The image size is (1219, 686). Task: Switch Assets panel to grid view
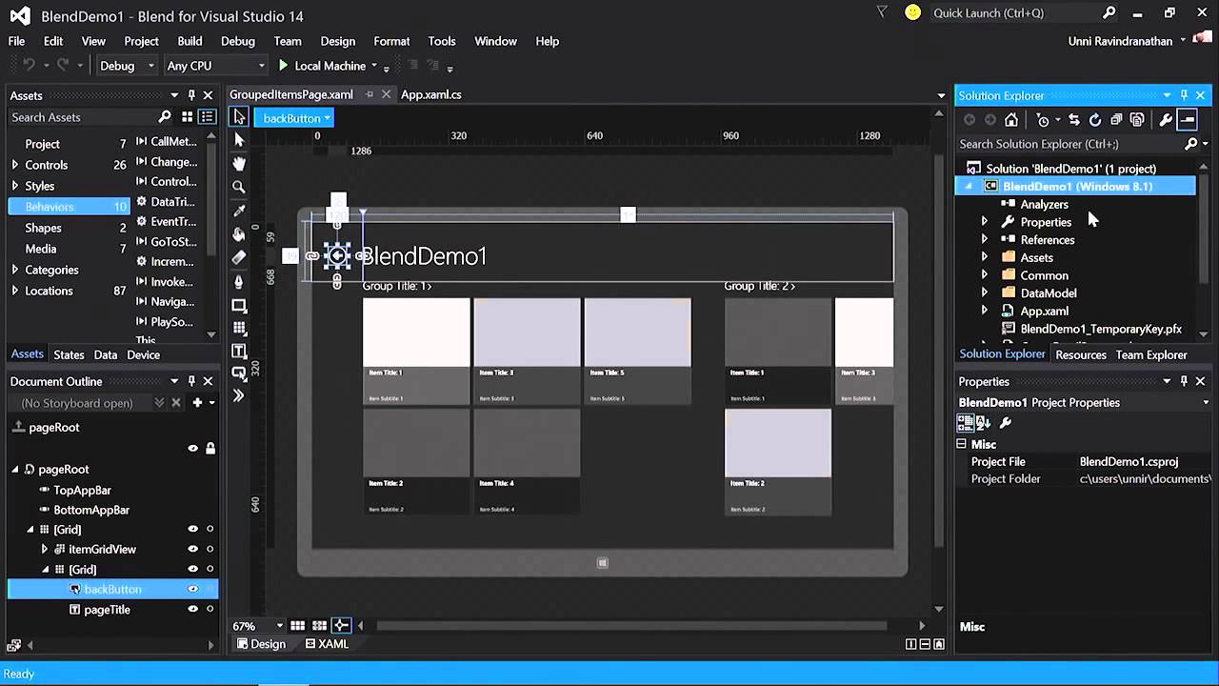pyautogui.click(x=187, y=117)
